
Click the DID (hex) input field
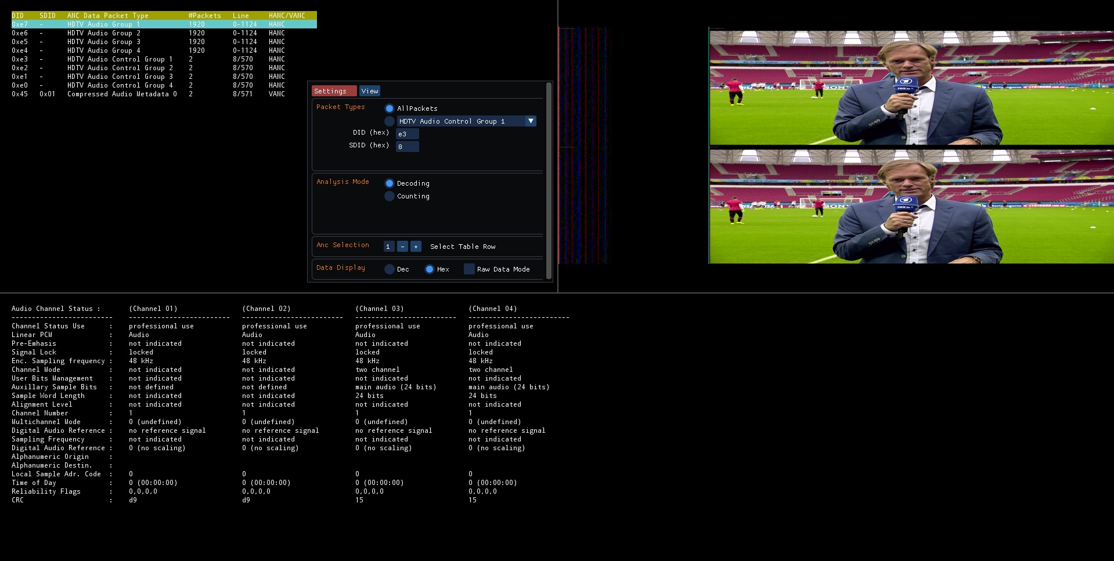tap(407, 134)
